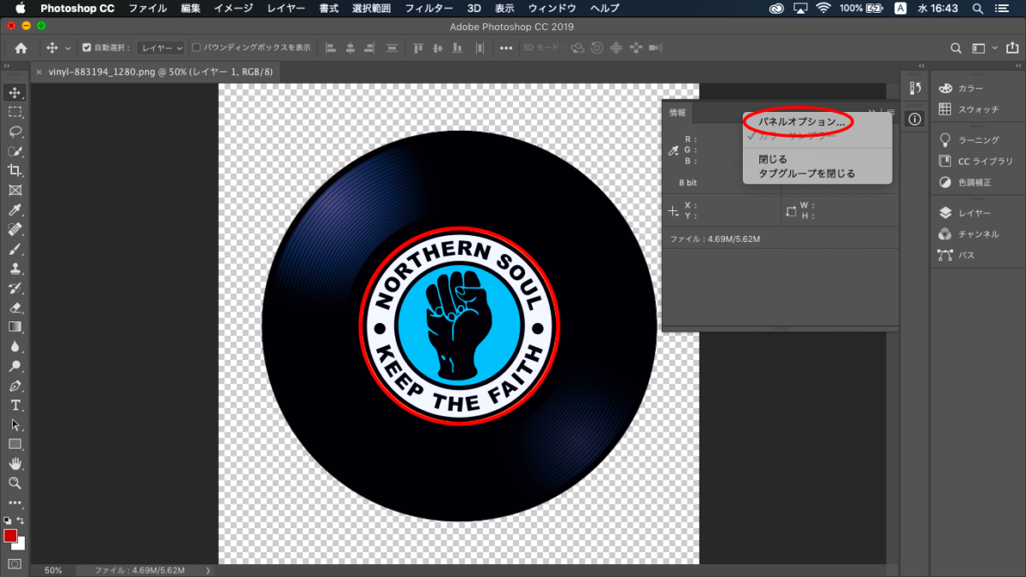The image size is (1026, 577).
Task: Click the Home button in options bar
Action: [x=21, y=48]
